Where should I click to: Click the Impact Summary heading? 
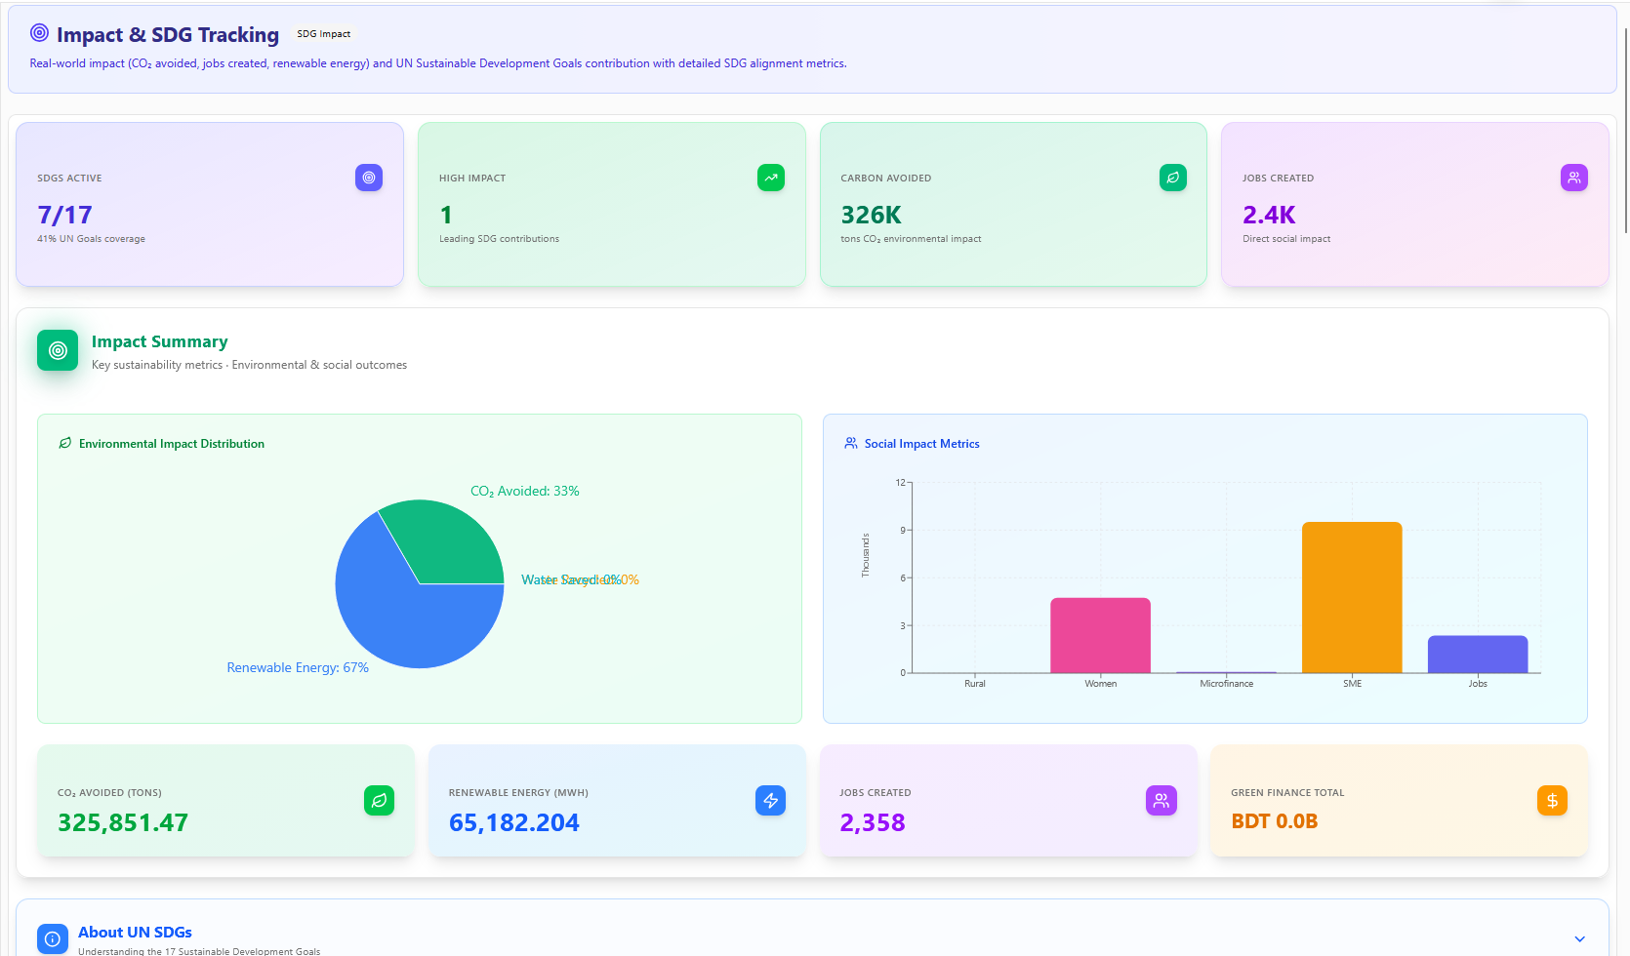159,341
